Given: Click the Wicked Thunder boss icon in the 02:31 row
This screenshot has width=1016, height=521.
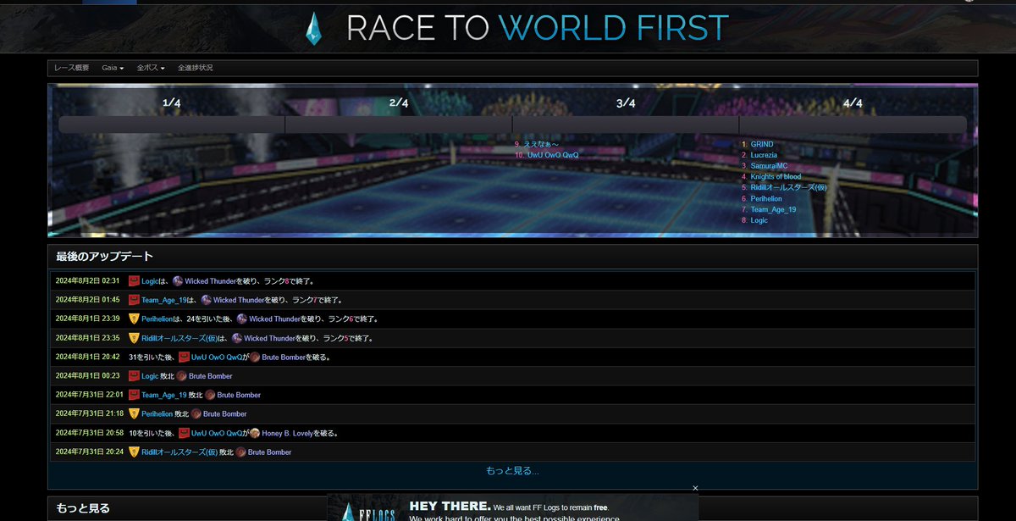Looking at the screenshot, I should [178, 280].
